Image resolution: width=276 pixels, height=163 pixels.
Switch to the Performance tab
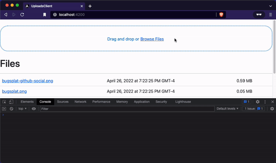tap(101, 102)
